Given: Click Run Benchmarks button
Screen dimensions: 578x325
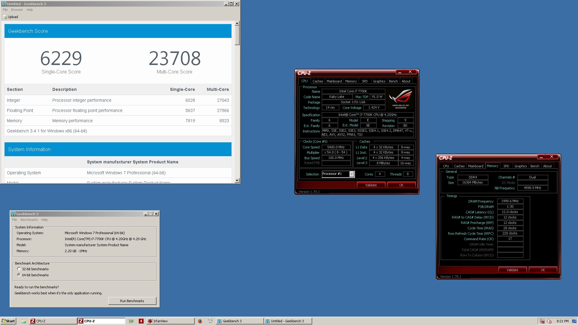Looking at the screenshot, I should click(132, 301).
